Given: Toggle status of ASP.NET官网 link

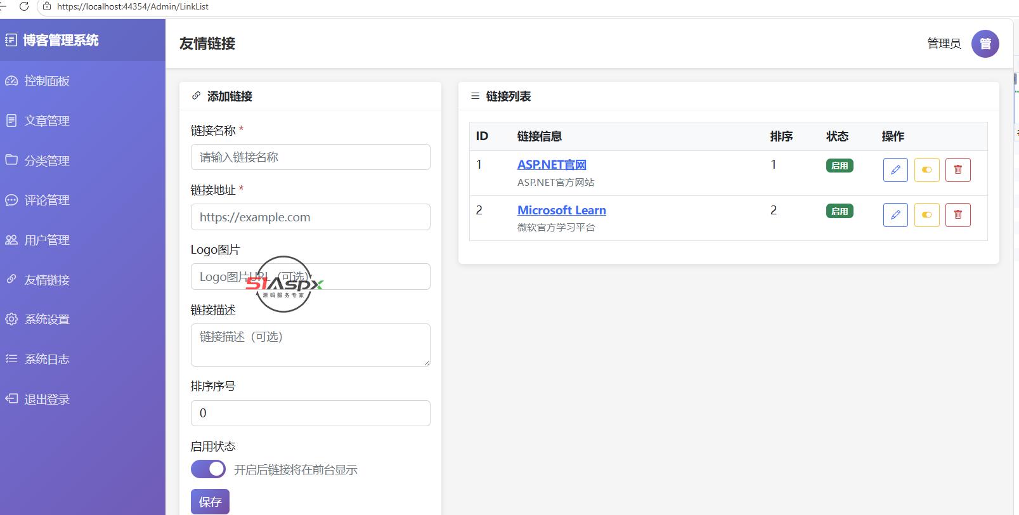Looking at the screenshot, I should (926, 170).
